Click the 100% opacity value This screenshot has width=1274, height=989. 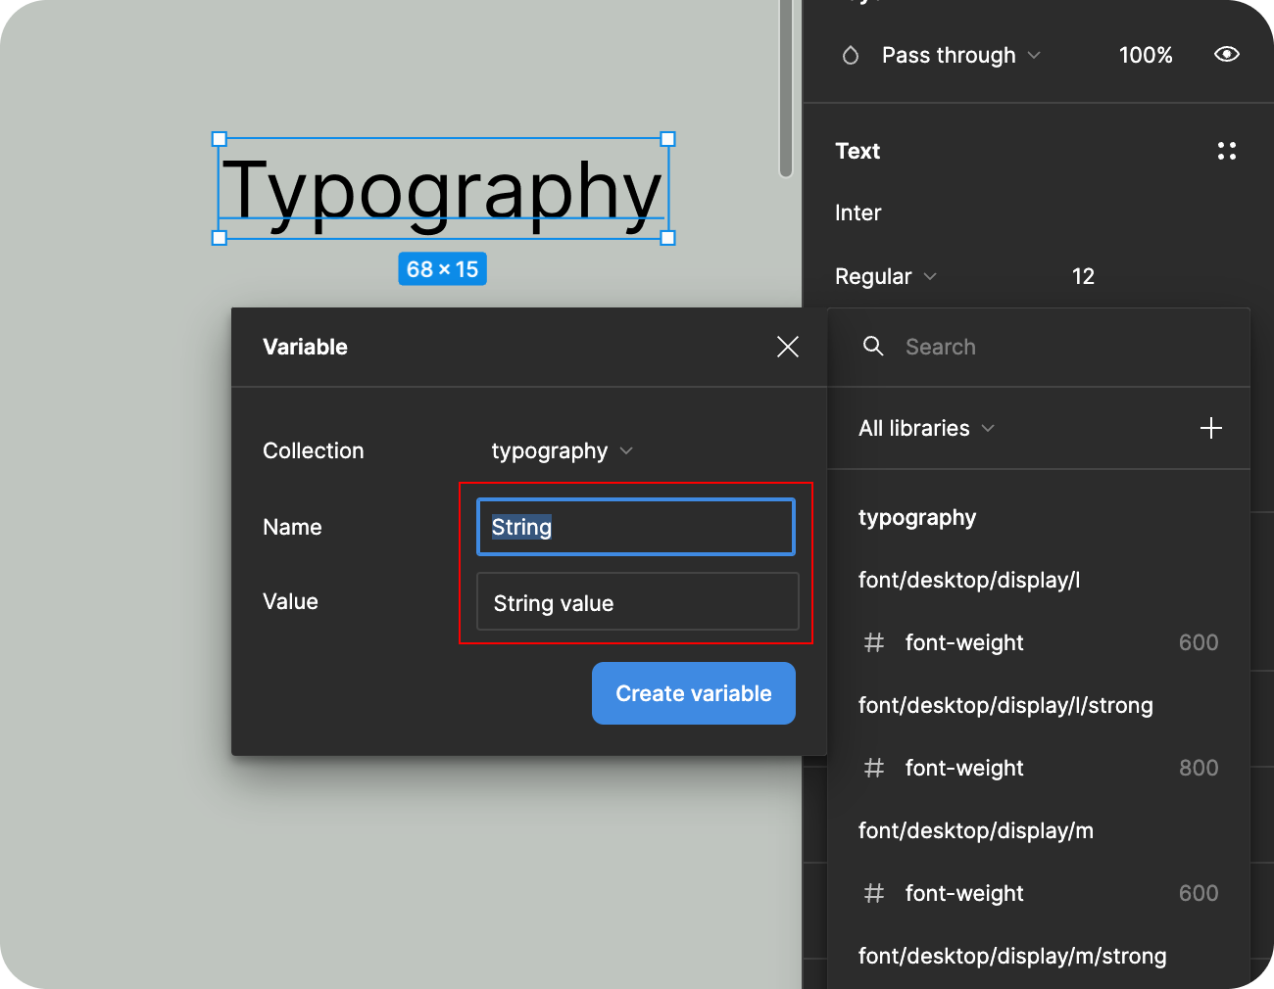1146,55
